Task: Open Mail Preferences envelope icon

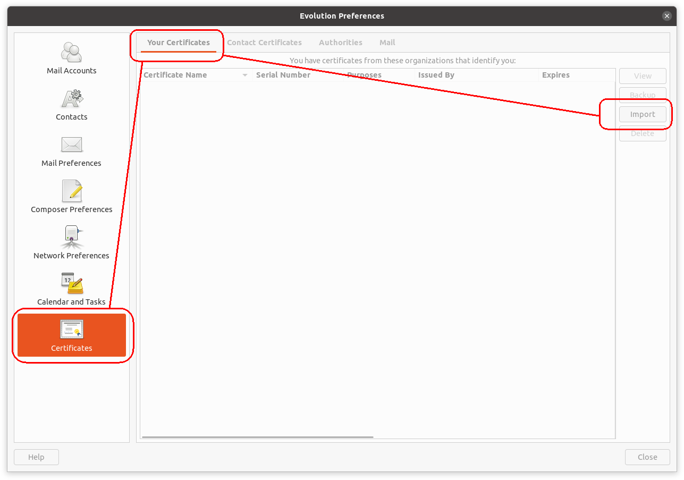Action: (71, 145)
